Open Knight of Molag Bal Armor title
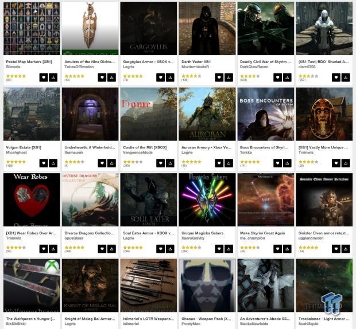Screen dimensions: 356x329 click(90, 319)
